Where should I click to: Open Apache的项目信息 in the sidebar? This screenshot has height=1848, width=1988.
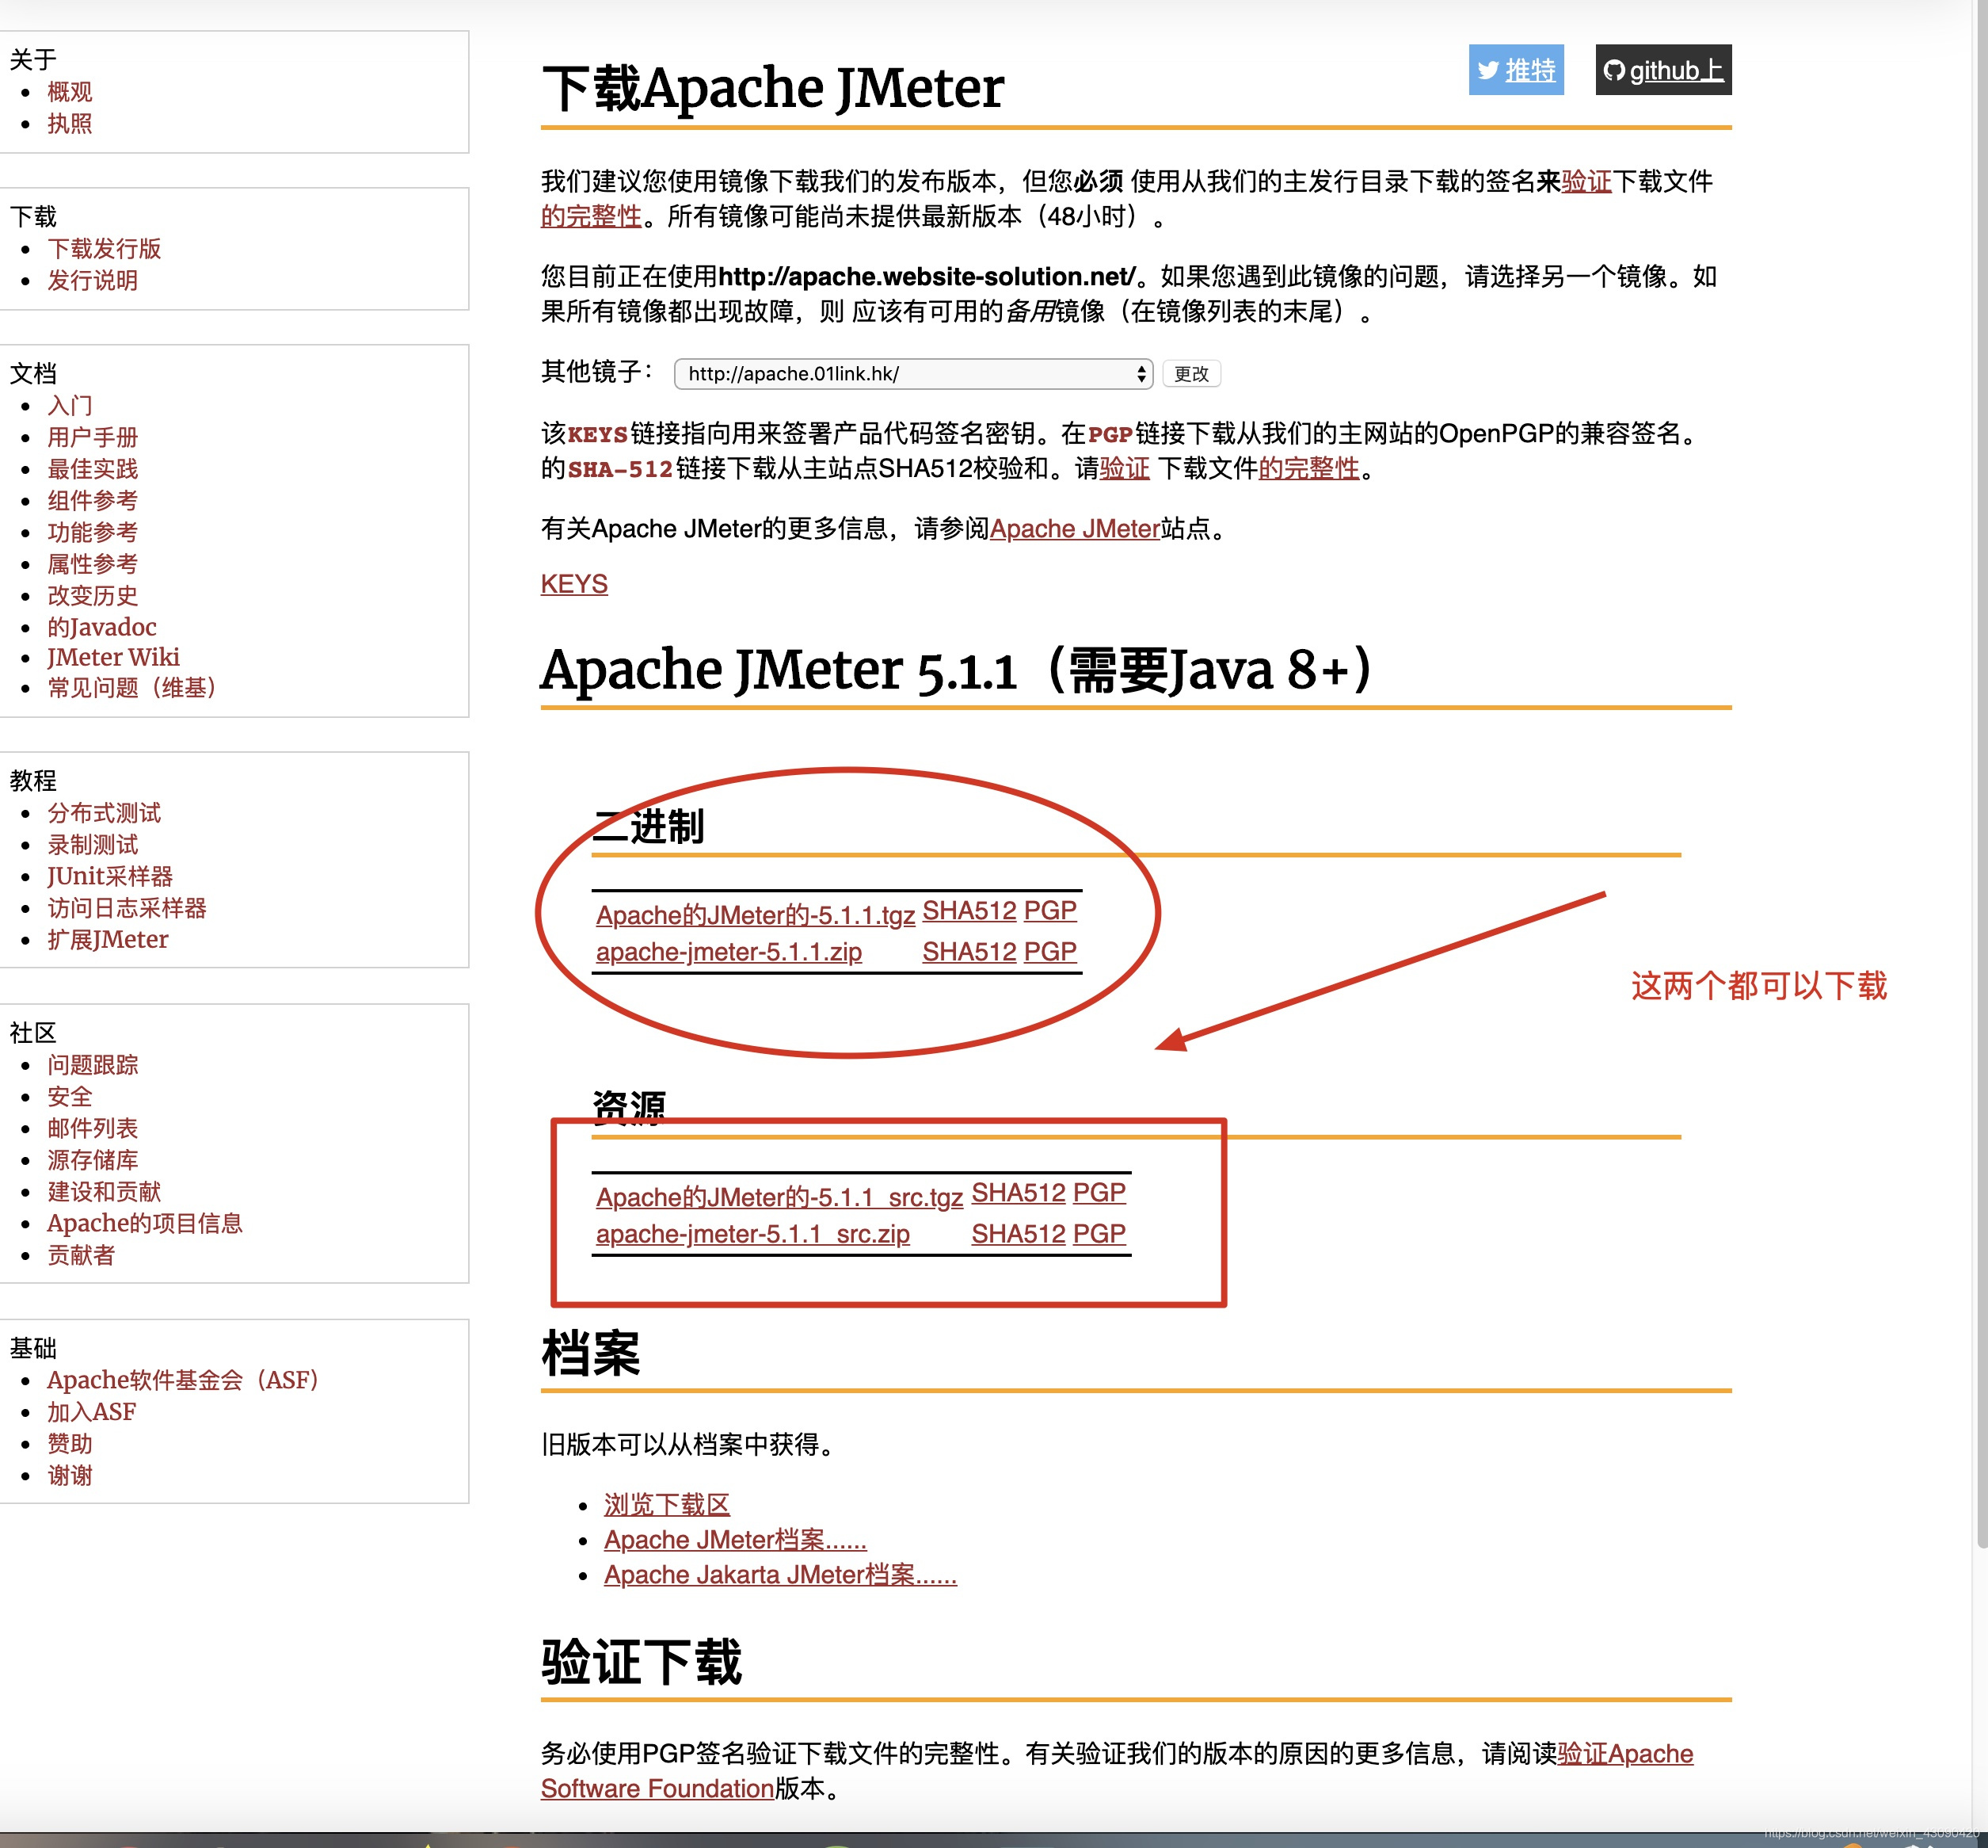tap(145, 1224)
